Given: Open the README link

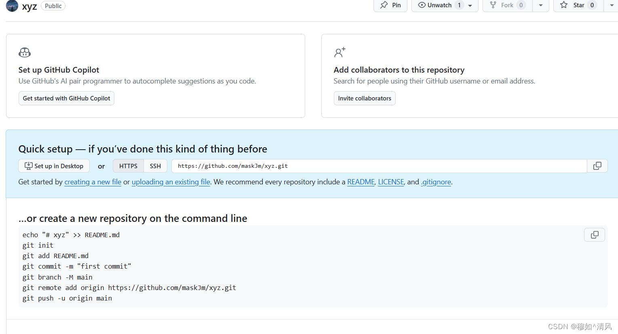Looking at the screenshot, I should tap(361, 182).
